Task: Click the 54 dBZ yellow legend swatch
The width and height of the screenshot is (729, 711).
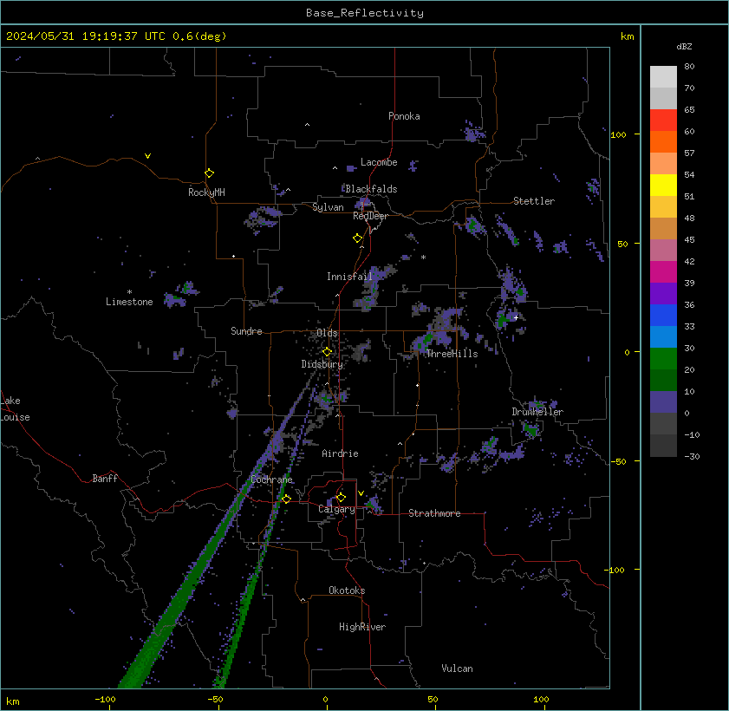Action: point(663,185)
